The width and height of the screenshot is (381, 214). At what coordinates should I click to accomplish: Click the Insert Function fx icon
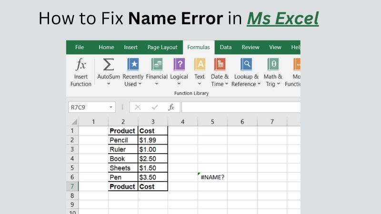coord(80,64)
